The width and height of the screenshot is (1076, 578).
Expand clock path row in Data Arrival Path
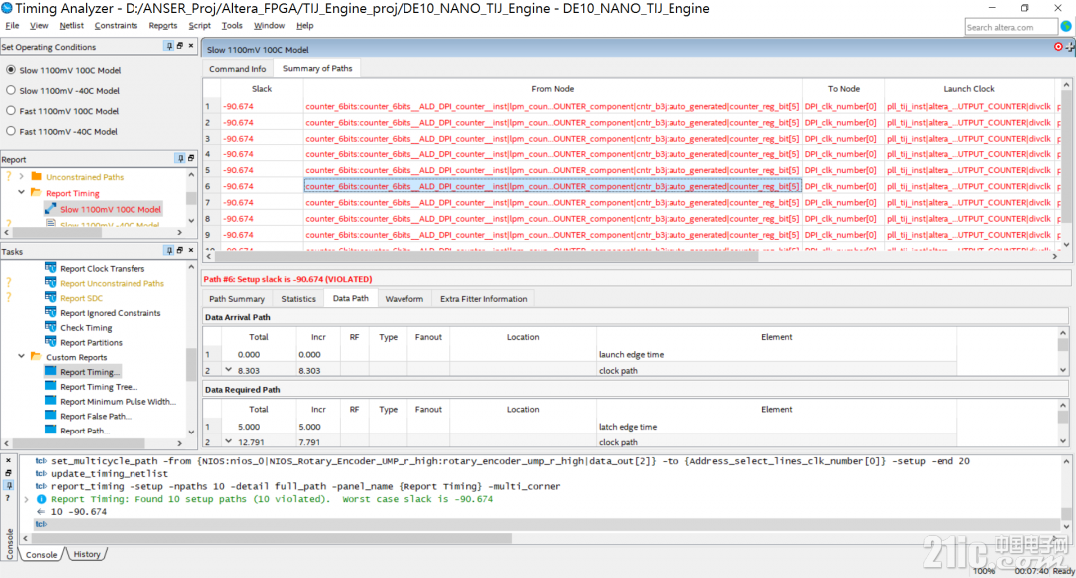[228, 370]
